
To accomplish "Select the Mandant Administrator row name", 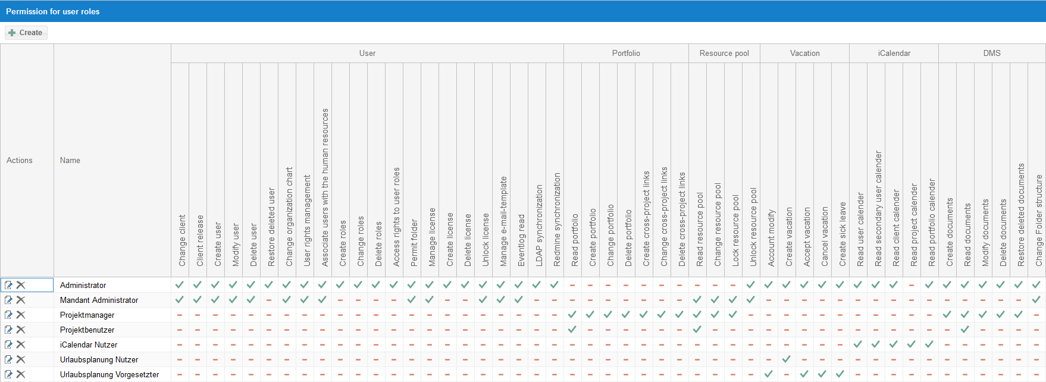I will point(99,300).
